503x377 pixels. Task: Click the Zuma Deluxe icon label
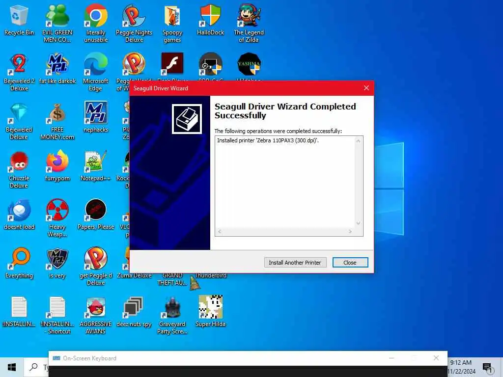pyautogui.click(x=134, y=275)
